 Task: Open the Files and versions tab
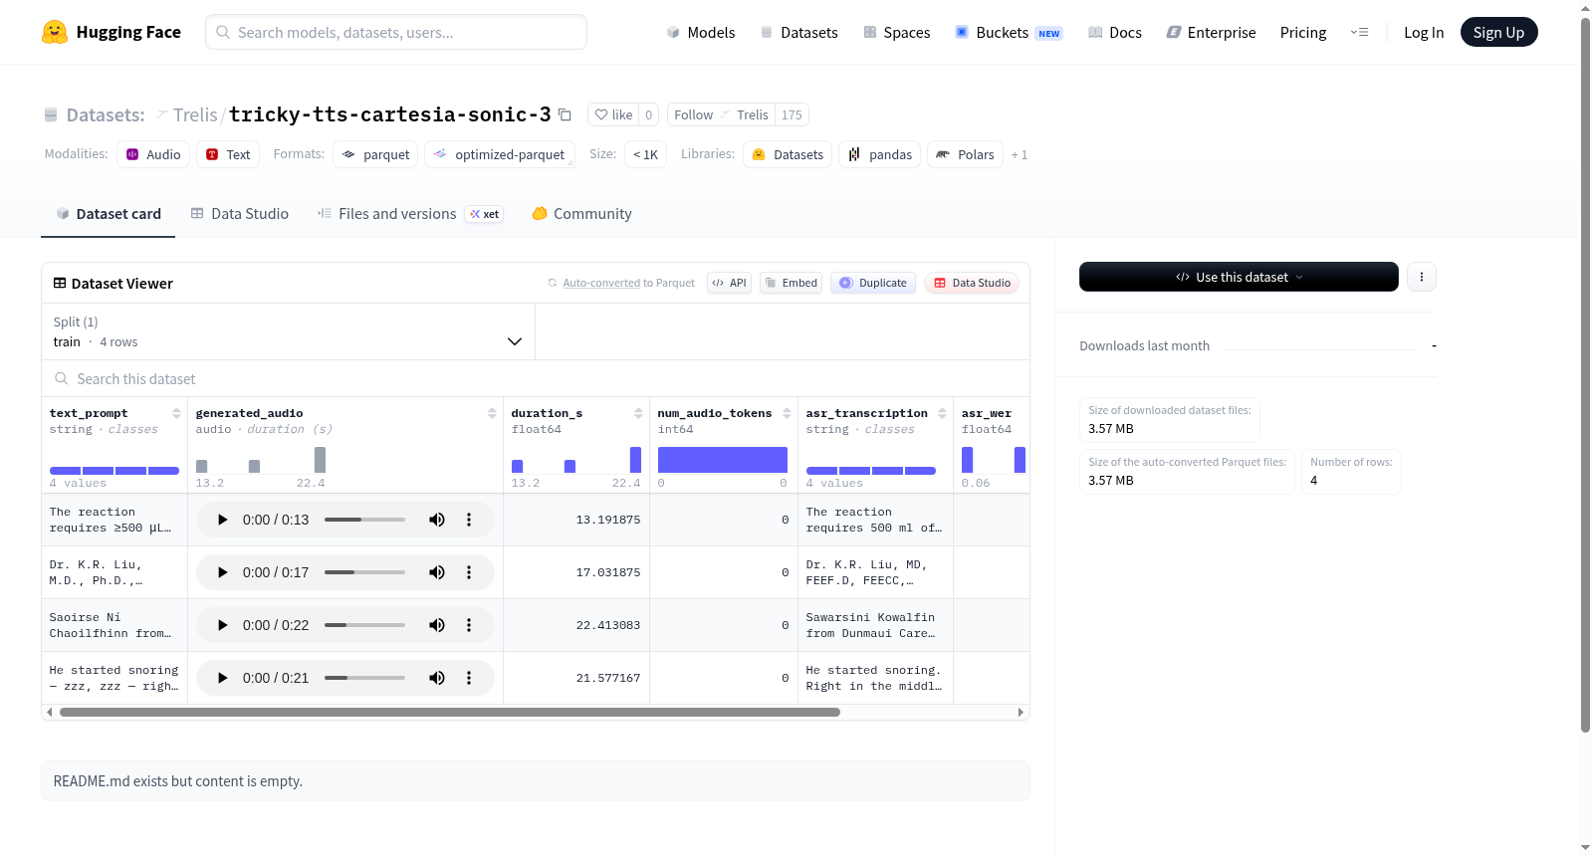[409, 214]
